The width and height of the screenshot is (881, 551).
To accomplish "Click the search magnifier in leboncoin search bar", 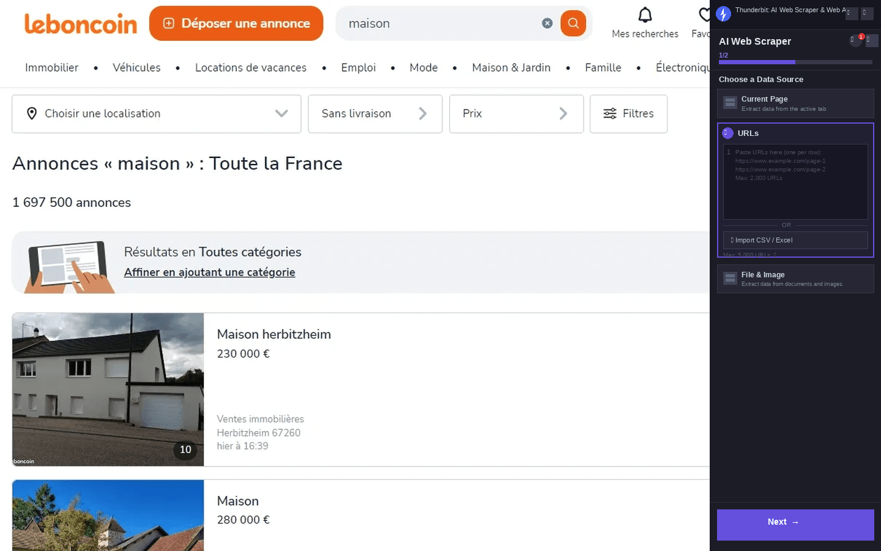I will pyautogui.click(x=573, y=23).
